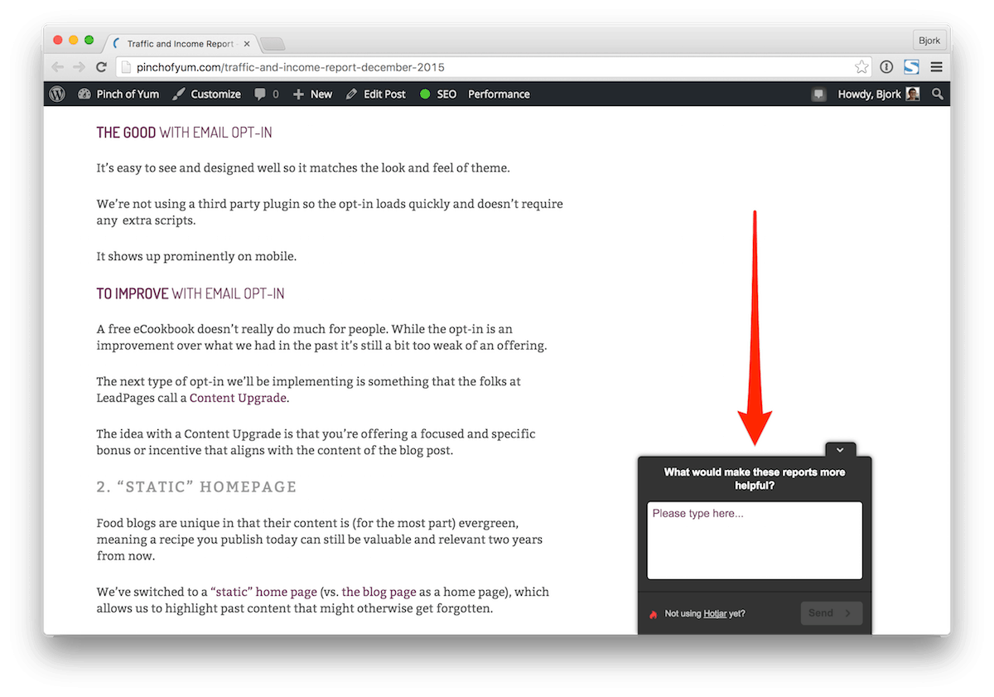Open the Chrome hamburger menu

(x=936, y=67)
